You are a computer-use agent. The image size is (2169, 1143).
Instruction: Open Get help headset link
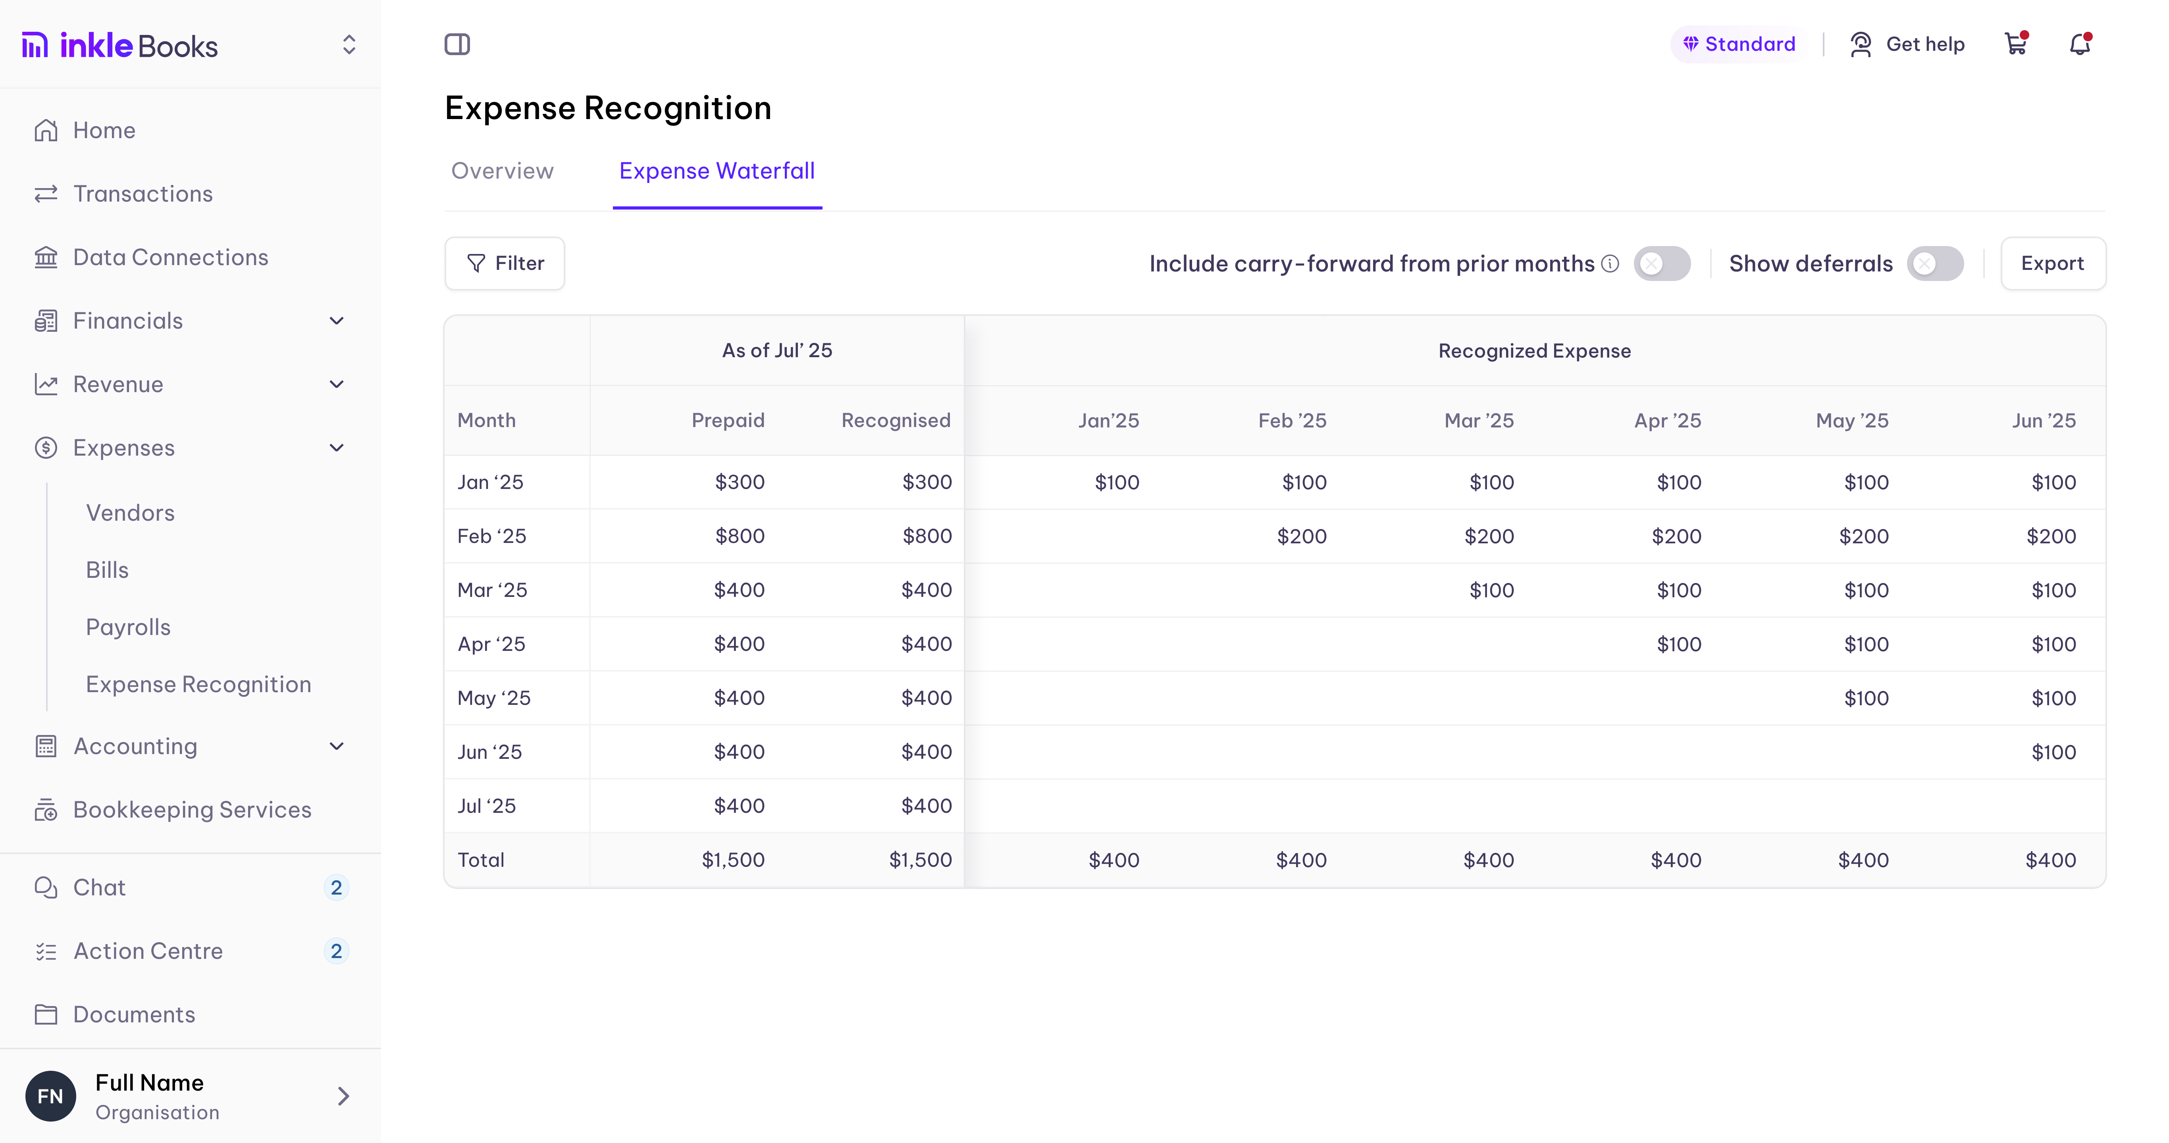click(x=1907, y=44)
